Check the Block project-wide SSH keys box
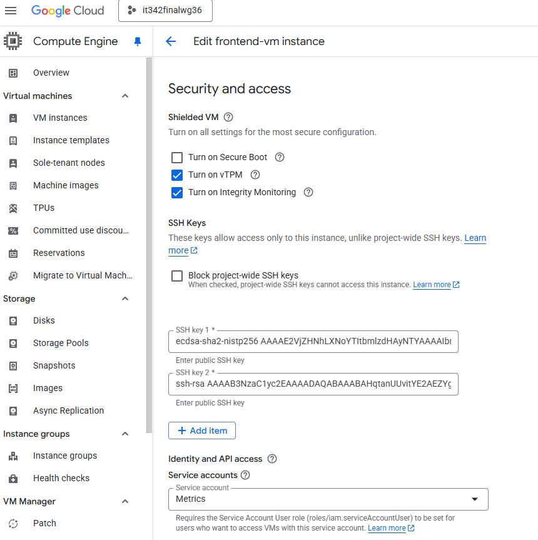This screenshot has width=538, height=540. pos(177,276)
